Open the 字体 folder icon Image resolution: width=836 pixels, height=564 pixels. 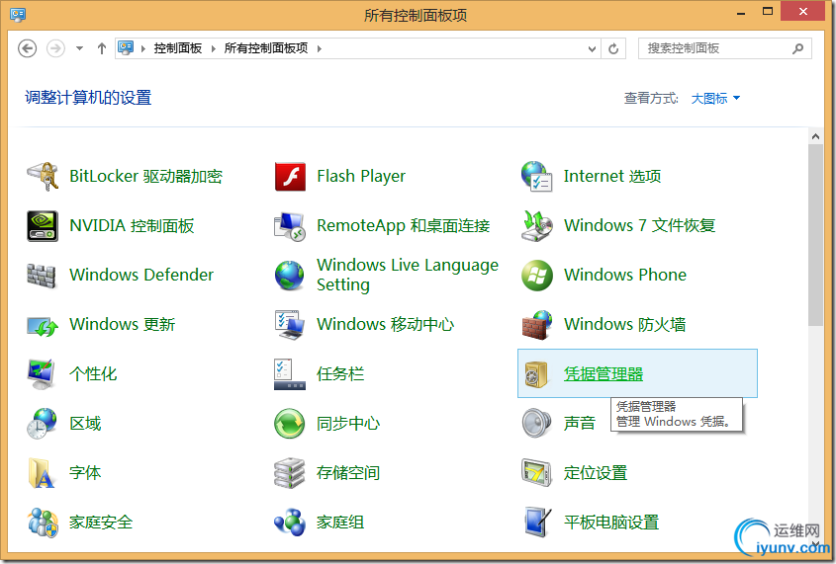43,473
